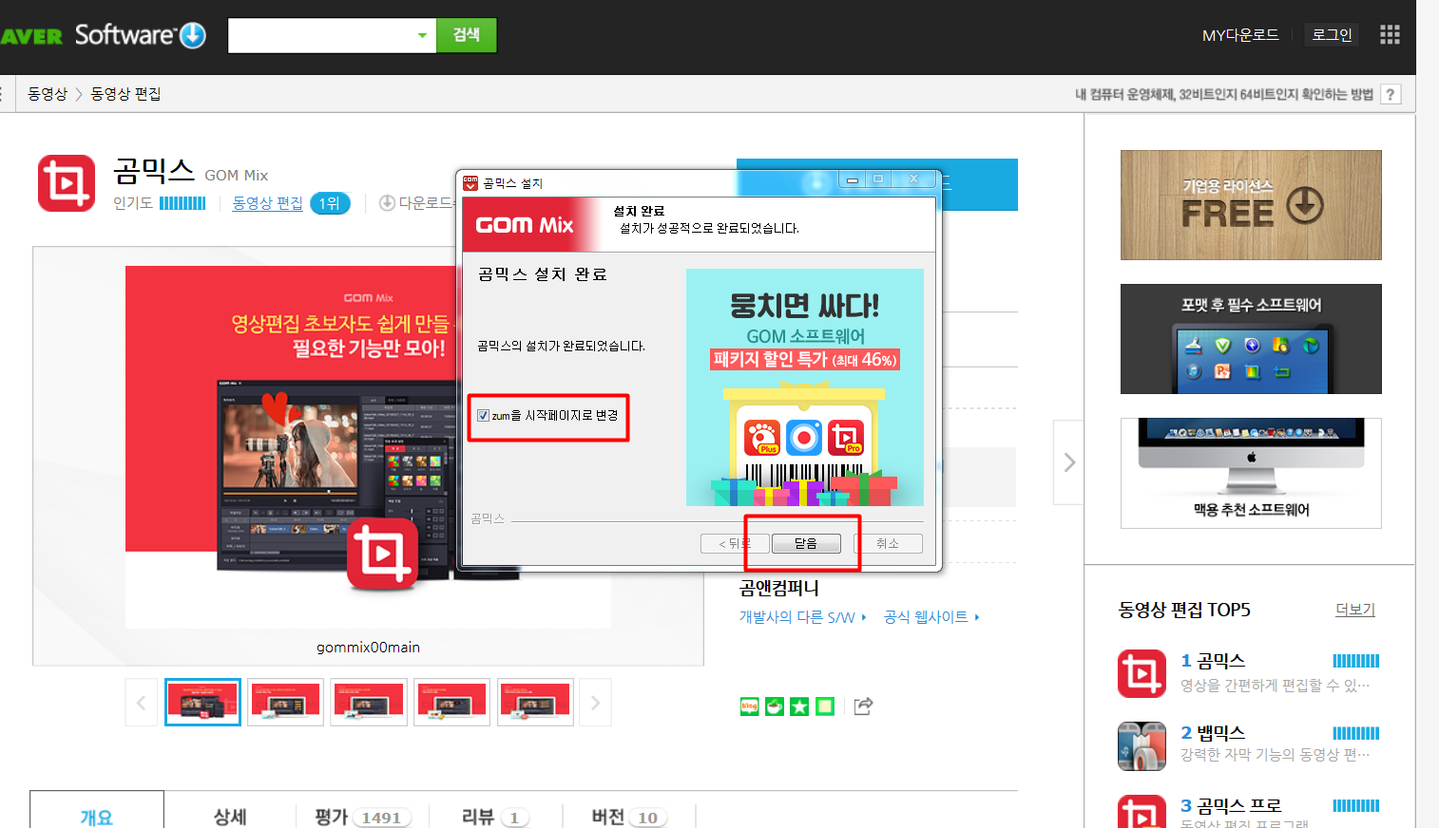Click the green square memo icon
The width and height of the screenshot is (1439, 828).
(825, 706)
